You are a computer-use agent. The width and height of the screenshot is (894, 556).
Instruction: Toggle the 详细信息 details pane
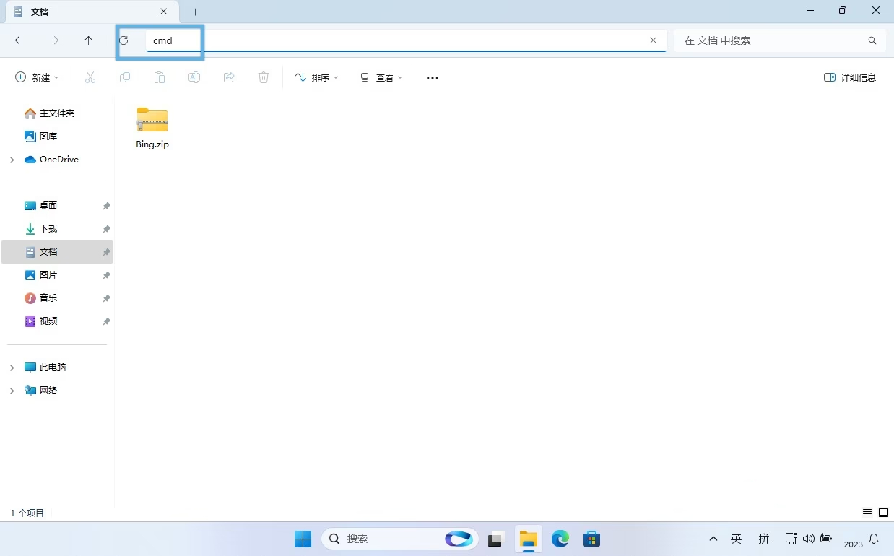pyautogui.click(x=850, y=77)
